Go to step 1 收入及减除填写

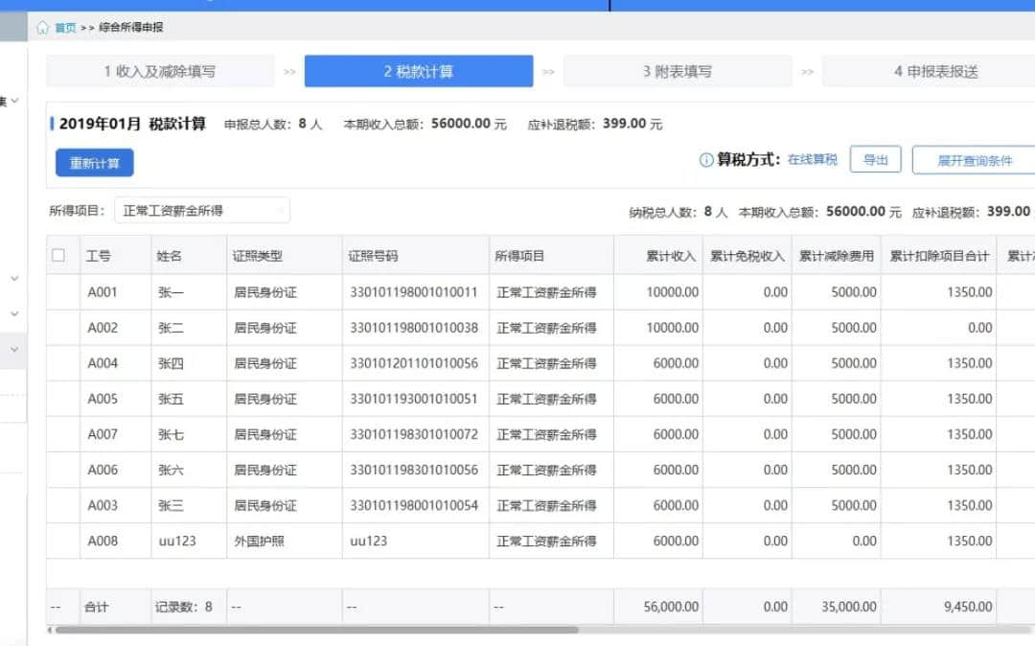(x=160, y=72)
